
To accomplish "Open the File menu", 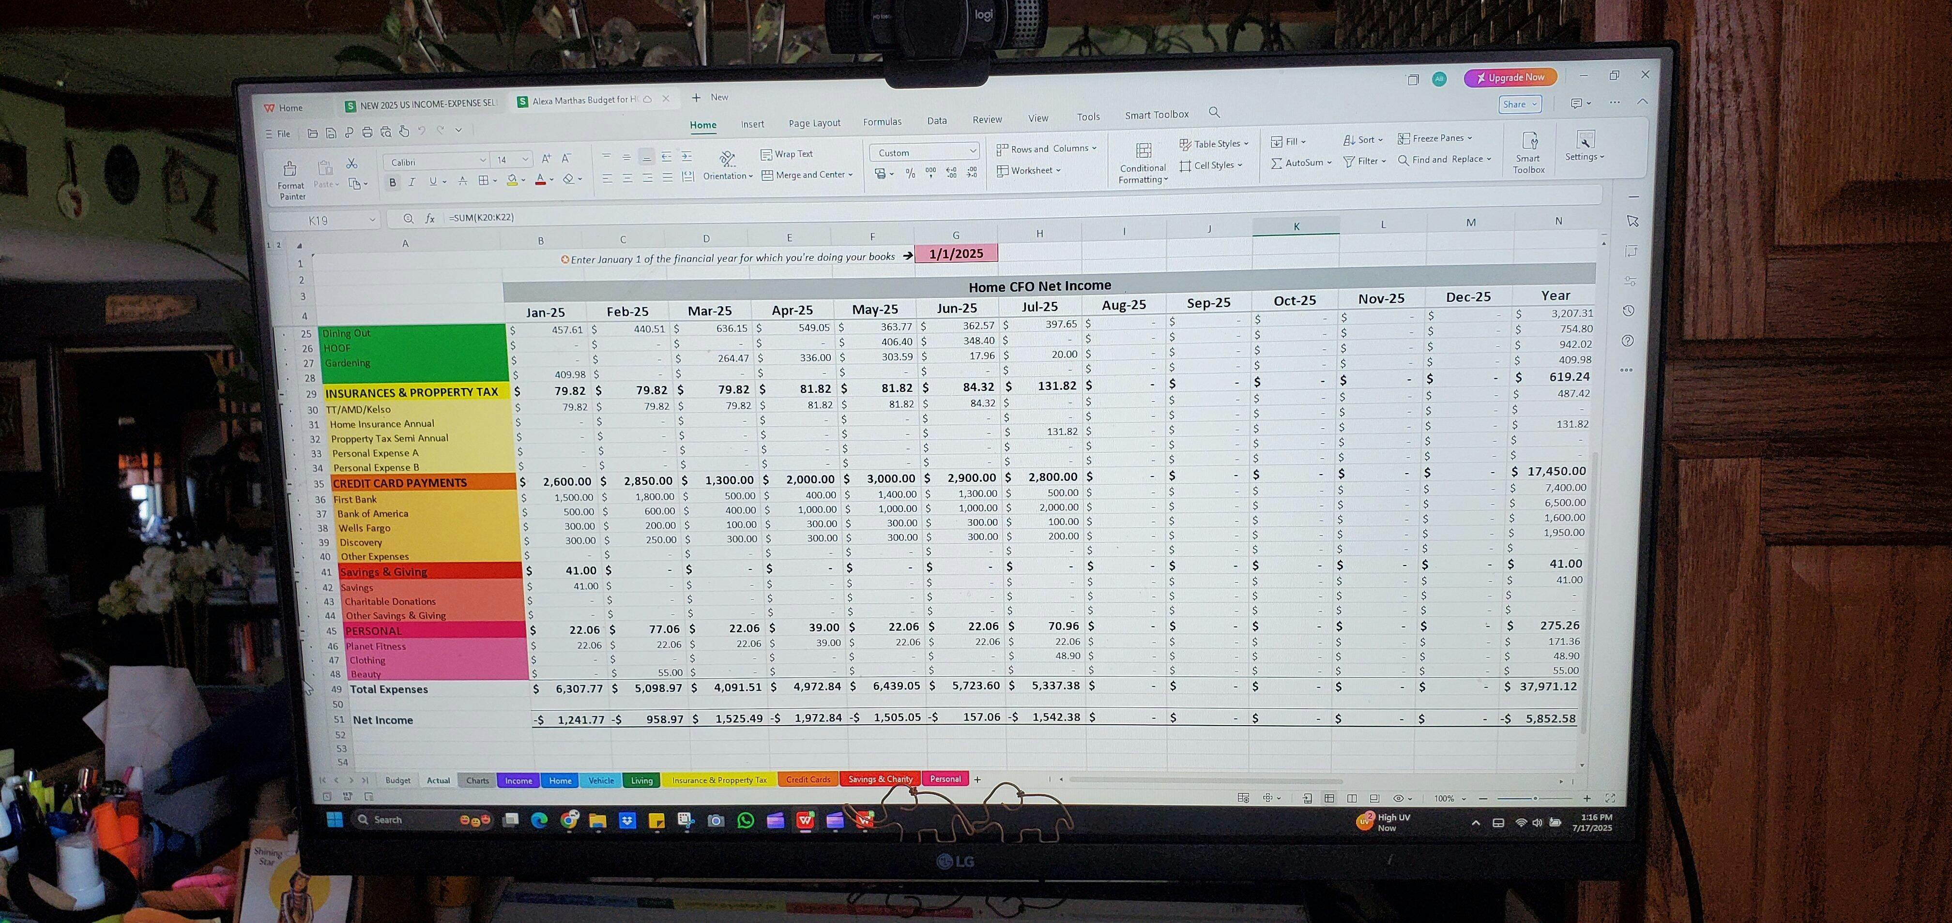I will (278, 134).
